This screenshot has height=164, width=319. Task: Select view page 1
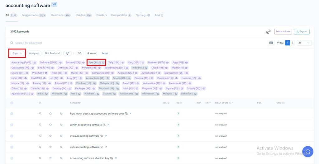pos(288,43)
